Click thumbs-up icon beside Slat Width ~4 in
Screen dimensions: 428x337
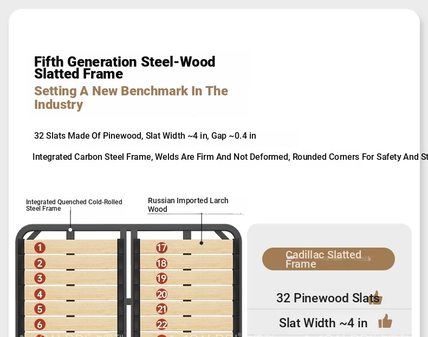(385, 321)
